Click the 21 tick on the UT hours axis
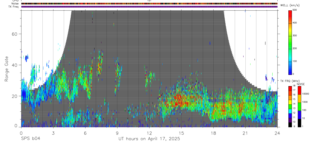This screenshot has height=144, width=312. pos(245,133)
